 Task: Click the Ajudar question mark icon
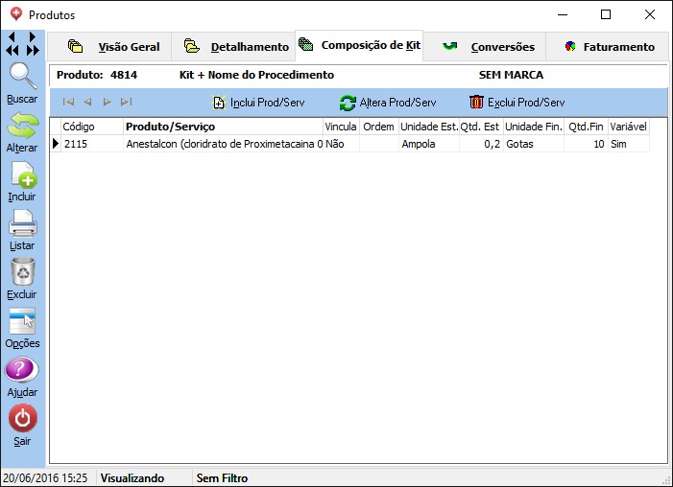(x=22, y=371)
